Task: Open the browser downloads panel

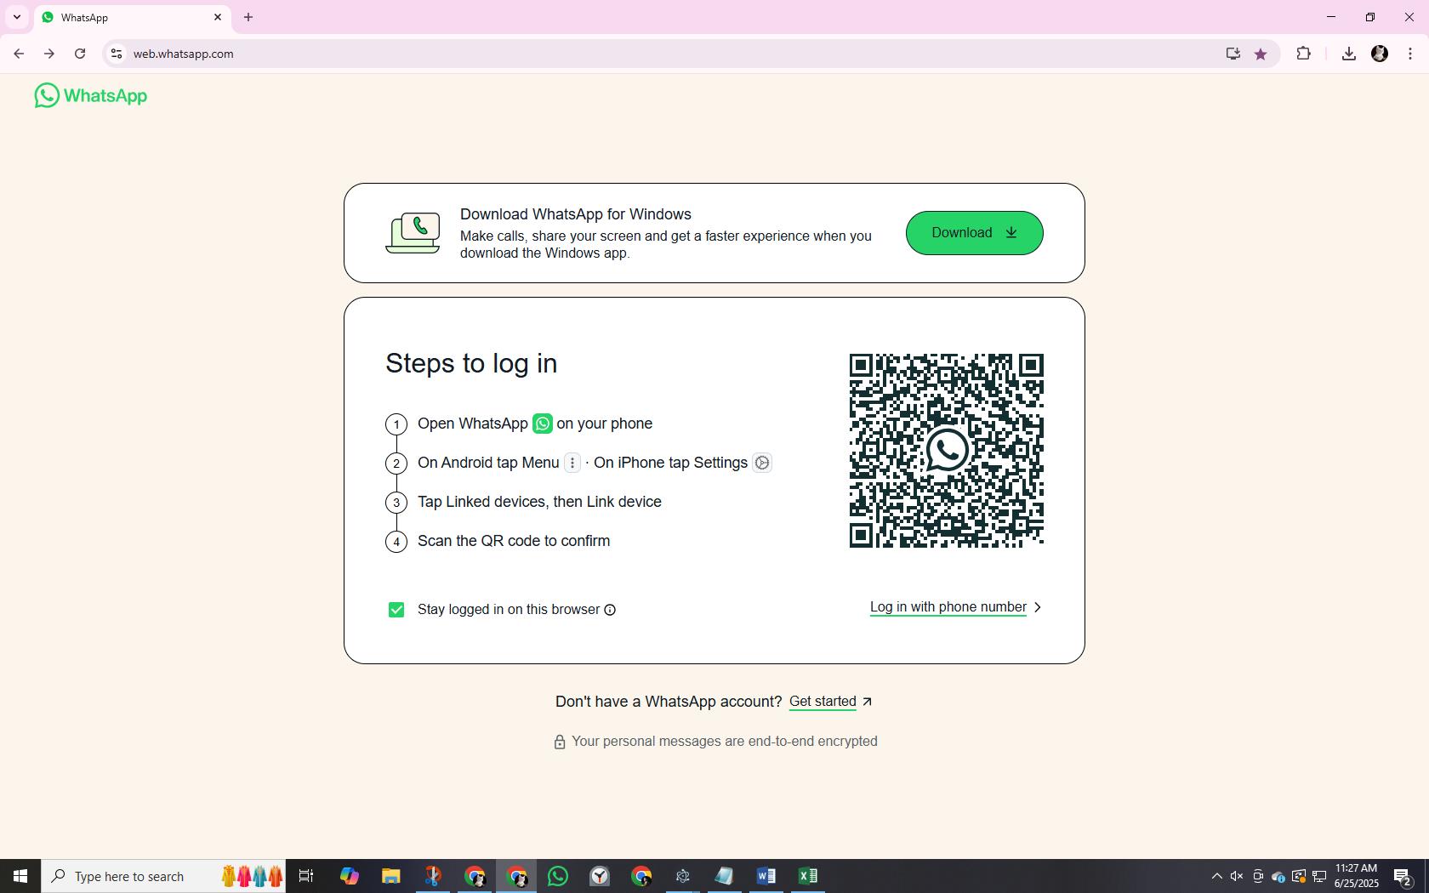Action: tap(1348, 54)
